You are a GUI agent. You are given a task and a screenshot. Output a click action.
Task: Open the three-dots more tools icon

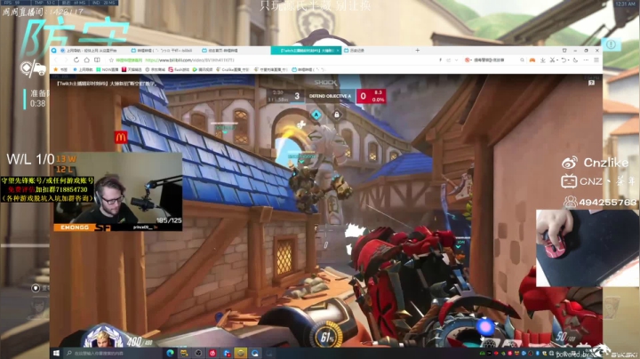coord(586,60)
